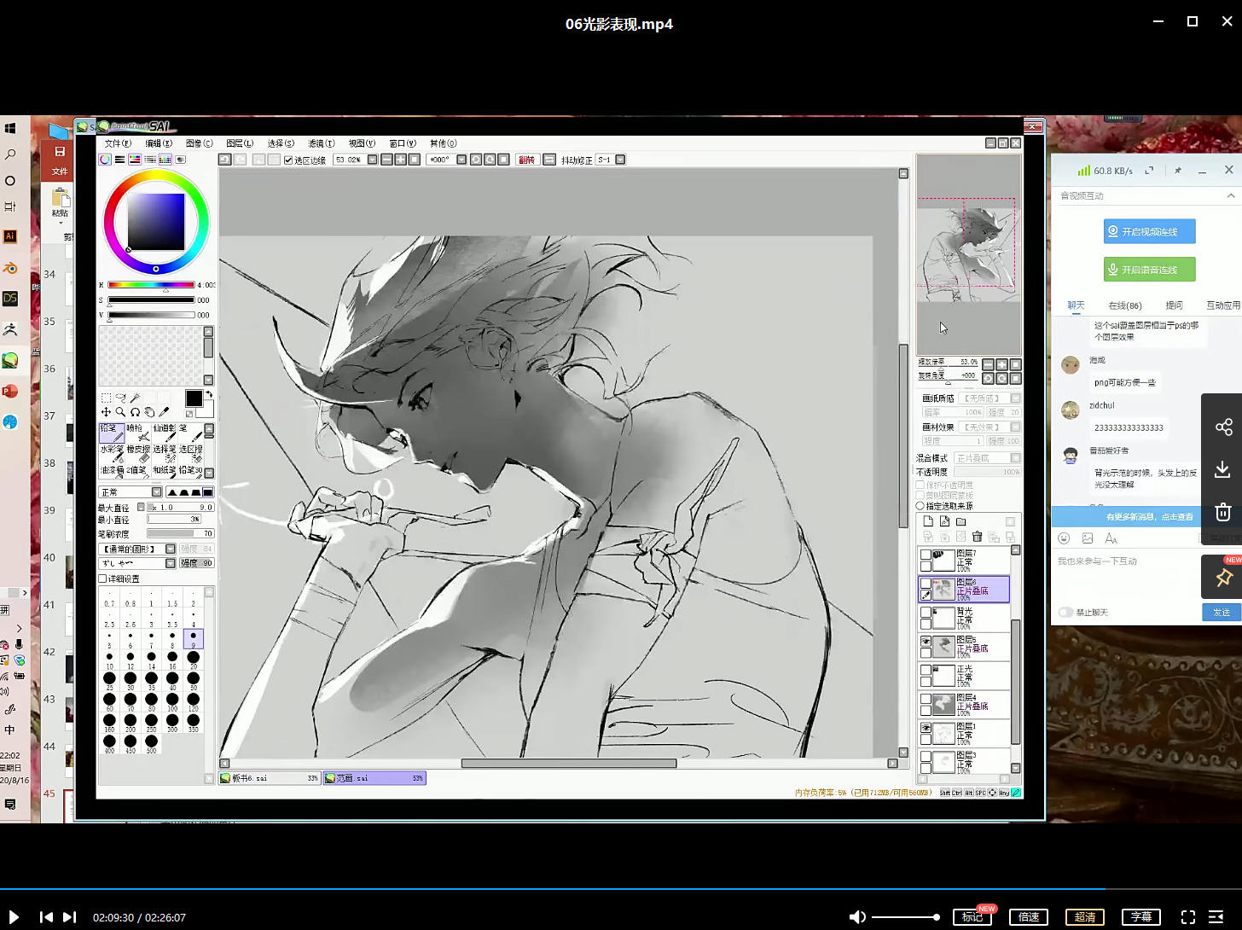
Task: Delete layer using trash icon in layer panel
Action: tap(978, 537)
